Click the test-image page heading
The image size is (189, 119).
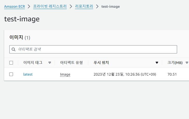(x=22, y=19)
